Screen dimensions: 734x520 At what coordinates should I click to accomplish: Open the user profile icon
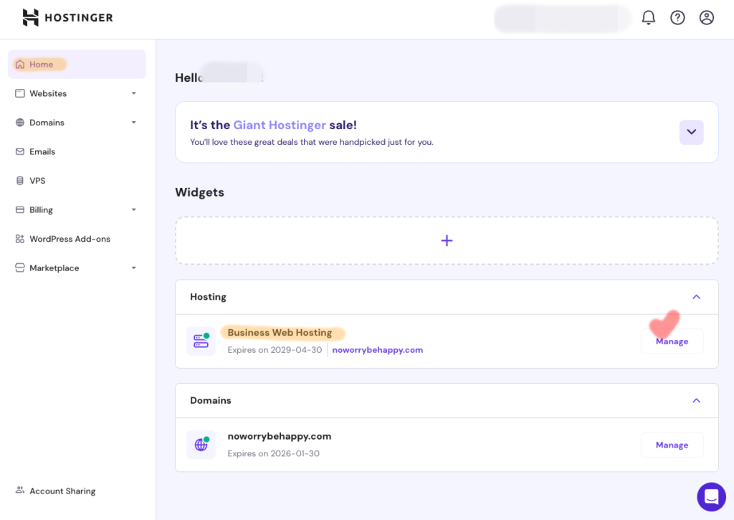[x=706, y=18]
